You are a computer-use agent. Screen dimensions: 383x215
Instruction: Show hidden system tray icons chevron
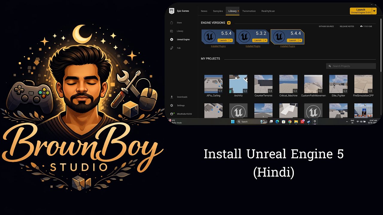pos(347,122)
